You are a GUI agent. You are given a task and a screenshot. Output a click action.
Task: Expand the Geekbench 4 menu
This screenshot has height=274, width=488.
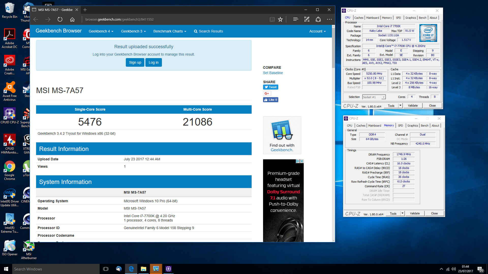[x=101, y=31]
